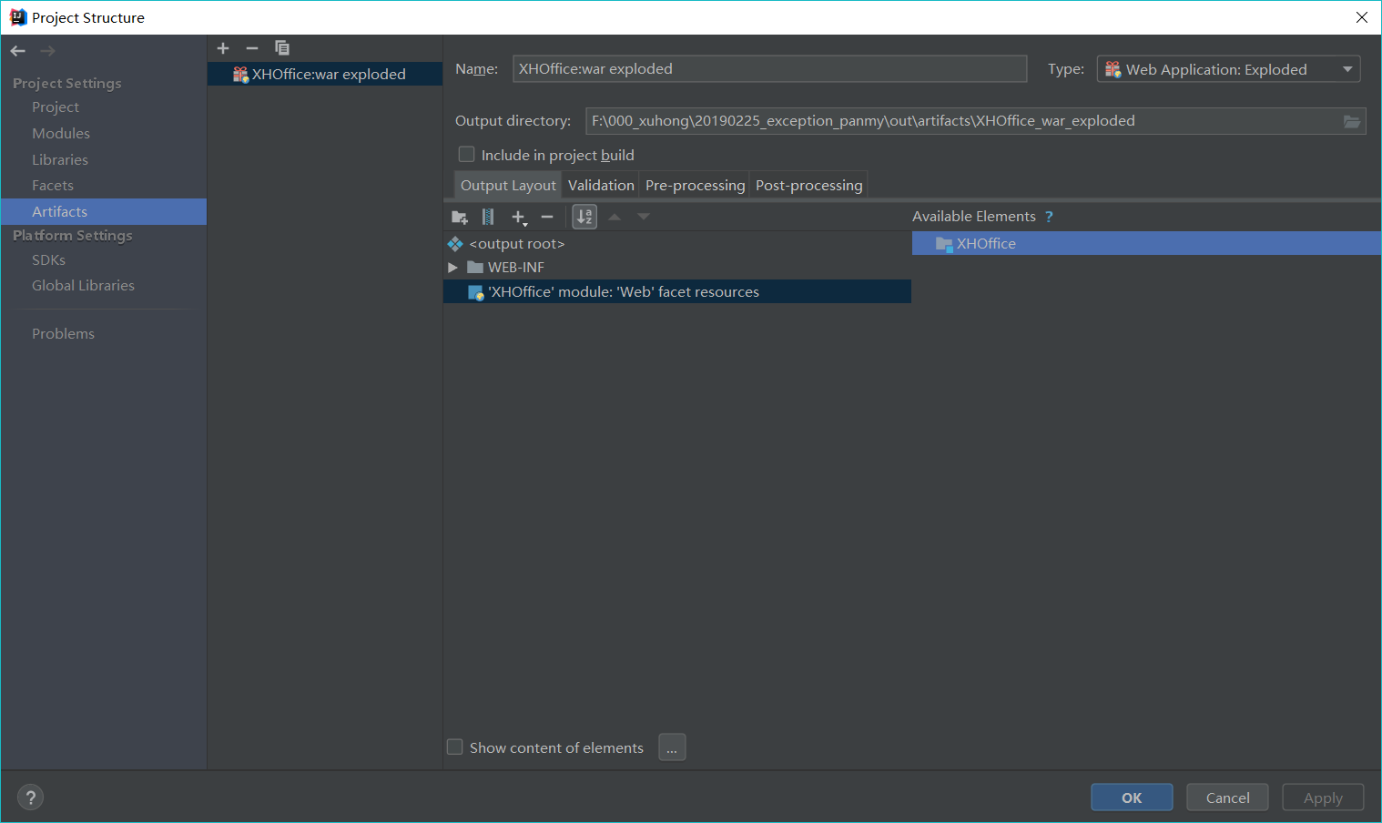Screen dimensions: 1382x823
Task: Select 'XHOffice' module Web facet resources row
Action: tap(677, 292)
